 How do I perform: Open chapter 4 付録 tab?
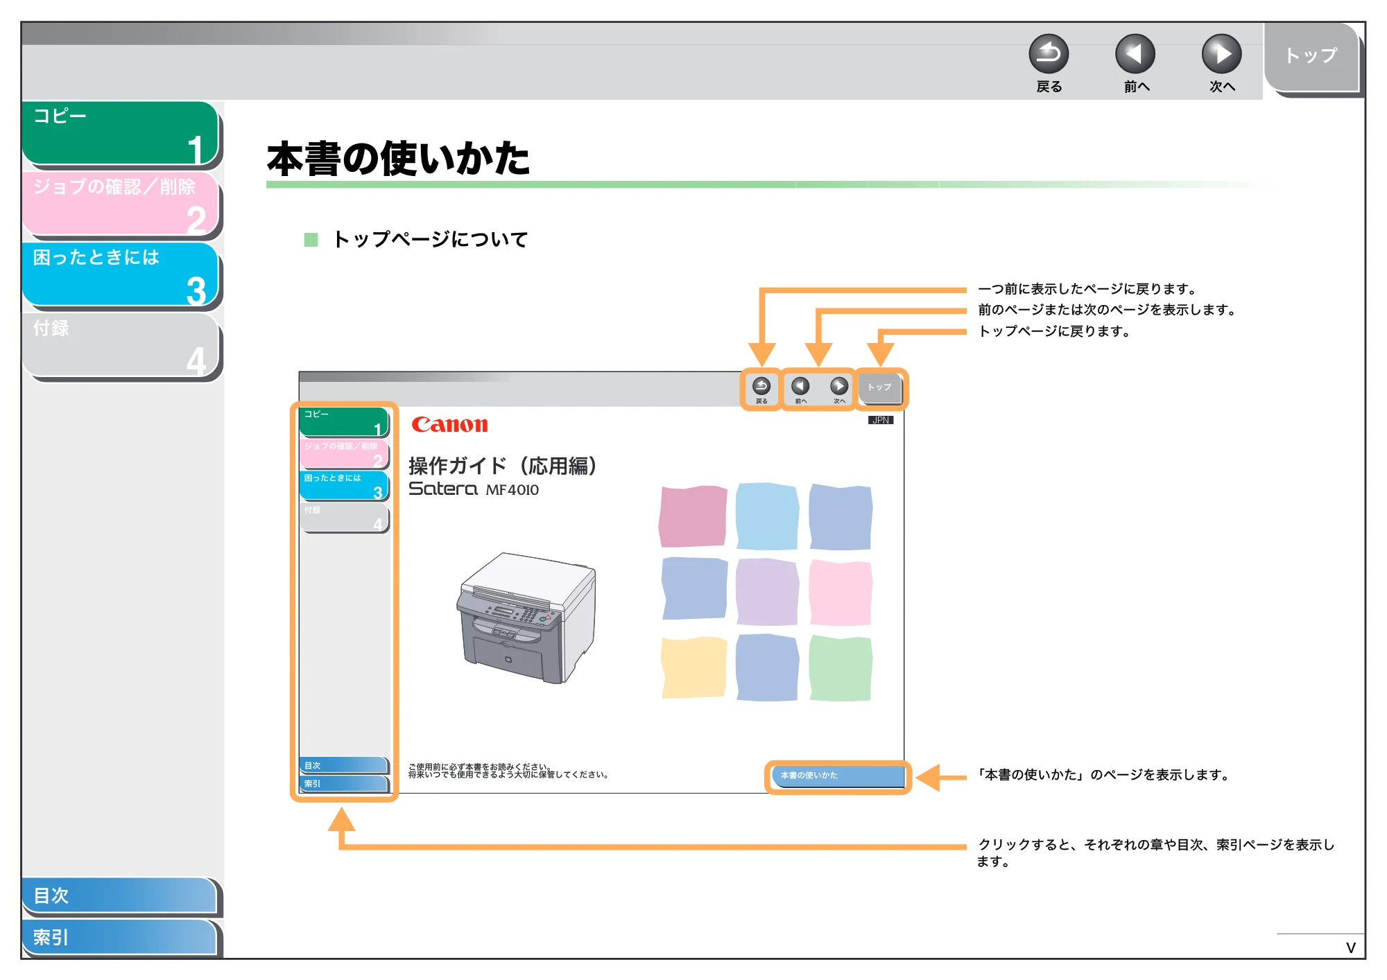121,346
